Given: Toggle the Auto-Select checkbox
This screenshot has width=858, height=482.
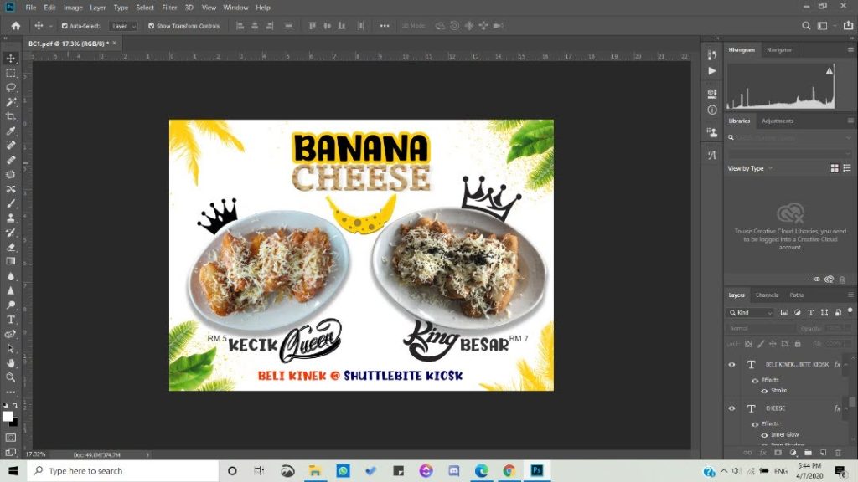Looking at the screenshot, I should [x=65, y=26].
